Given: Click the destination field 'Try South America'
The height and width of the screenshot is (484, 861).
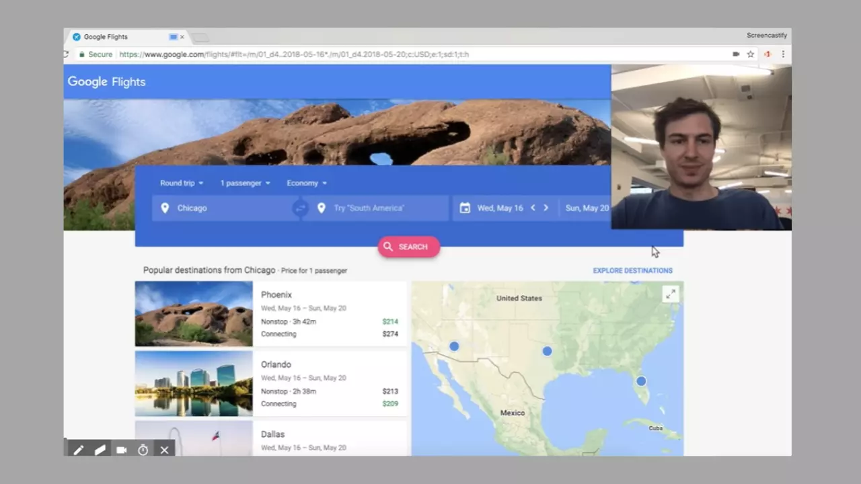Looking at the screenshot, I should tap(378, 208).
